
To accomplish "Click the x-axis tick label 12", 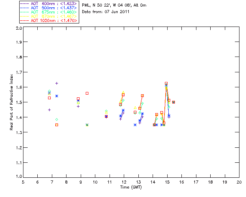I will tap(124, 182).
